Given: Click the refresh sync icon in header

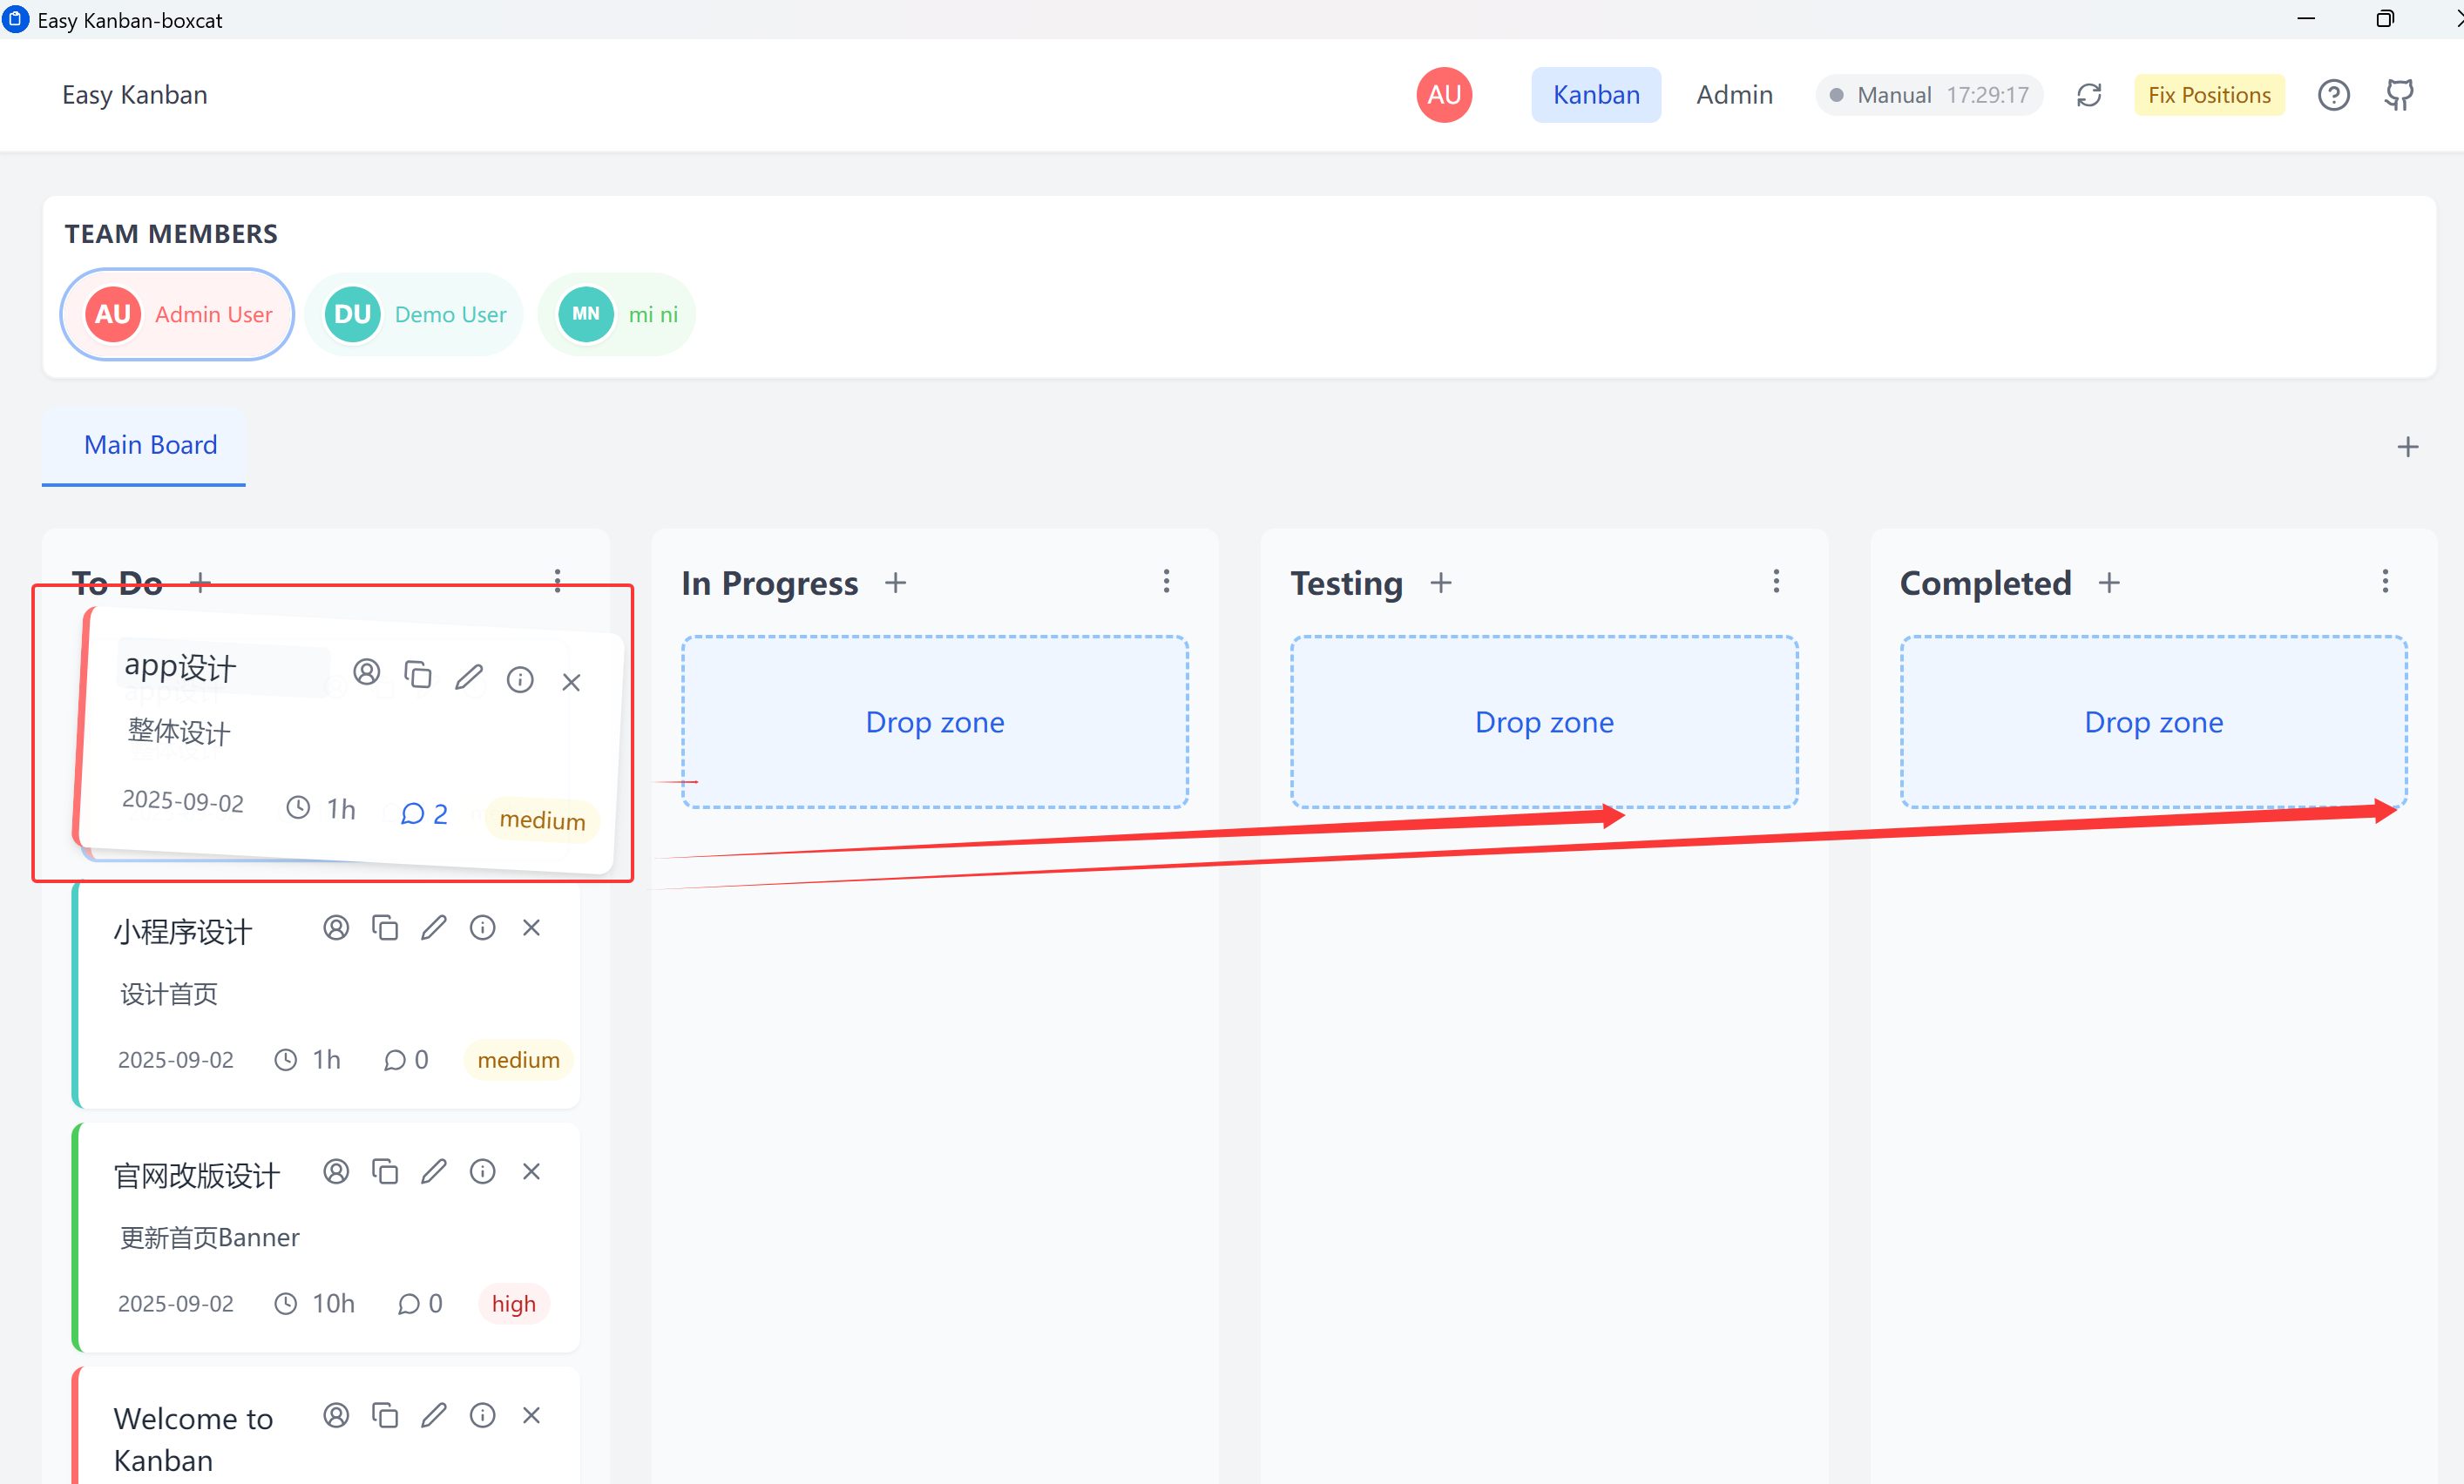Looking at the screenshot, I should tap(2089, 95).
